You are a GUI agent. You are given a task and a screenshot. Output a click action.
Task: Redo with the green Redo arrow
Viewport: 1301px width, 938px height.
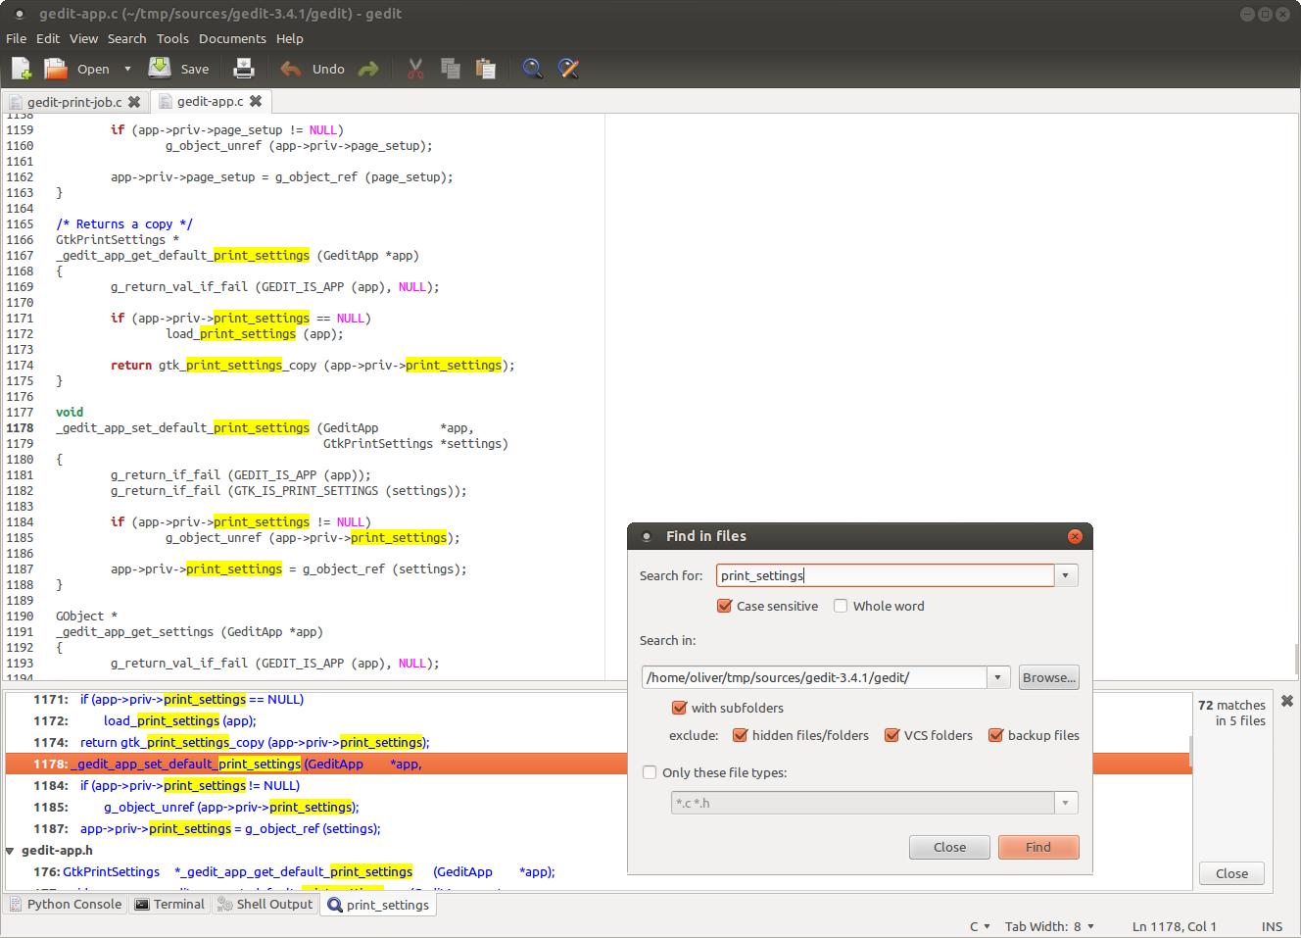368,69
